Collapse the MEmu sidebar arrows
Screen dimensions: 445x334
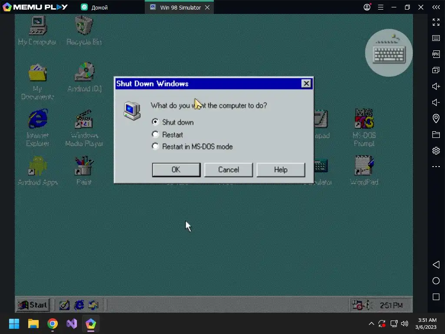pyautogui.click(x=436, y=7)
